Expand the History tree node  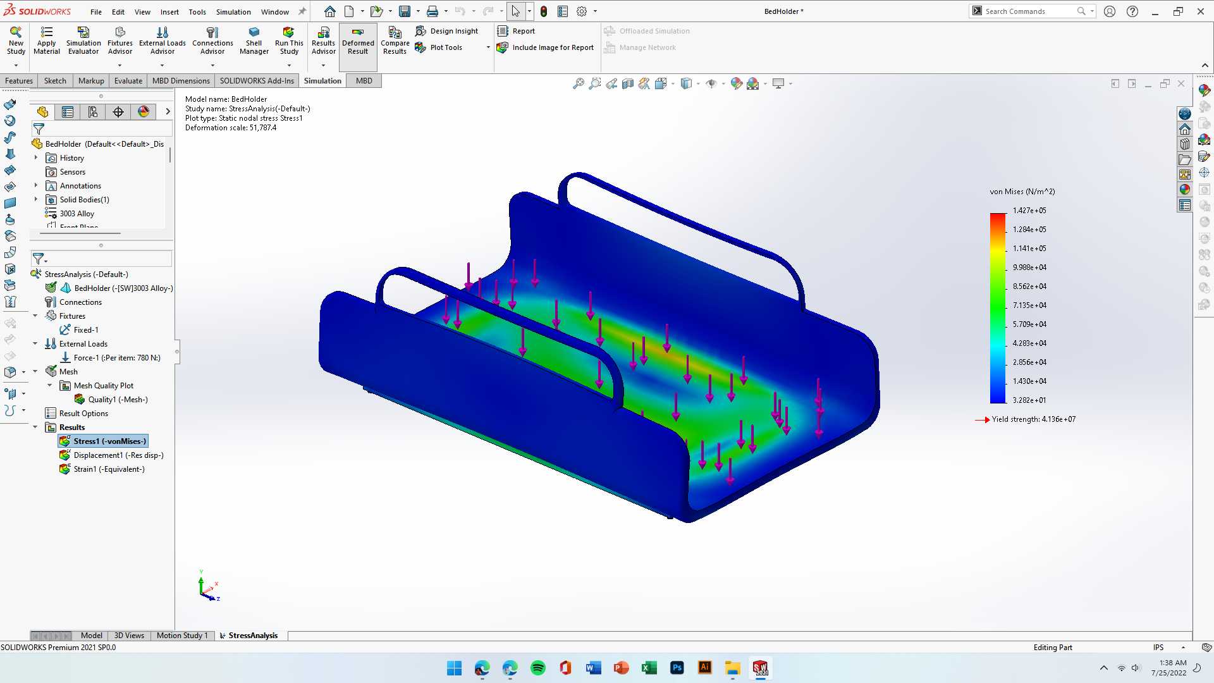(36, 158)
